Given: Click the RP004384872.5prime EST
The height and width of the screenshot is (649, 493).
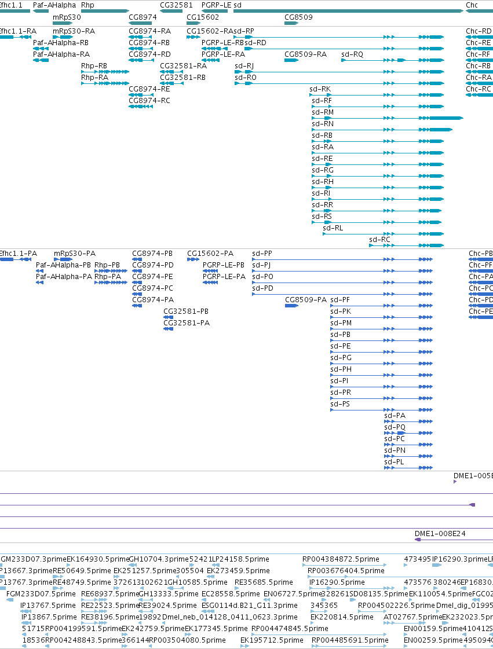Looking at the screenshot, I should pyautogui.click(x=344, y=564).
